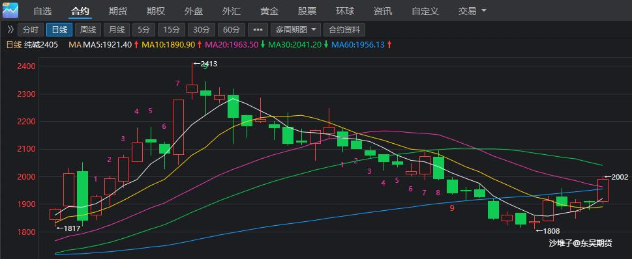
Task: Expand the sidebar with double-chevron icon
Action: click(11, 29)
